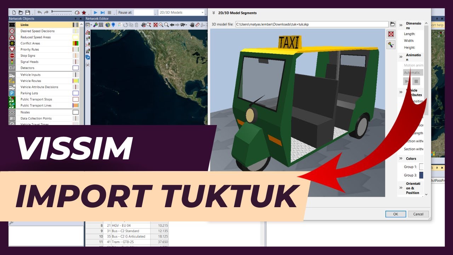Image resolution: width=453 pixels, height=255 pixels.
Task: Collapse the Orientation & Position section
Action: point(401,188)
